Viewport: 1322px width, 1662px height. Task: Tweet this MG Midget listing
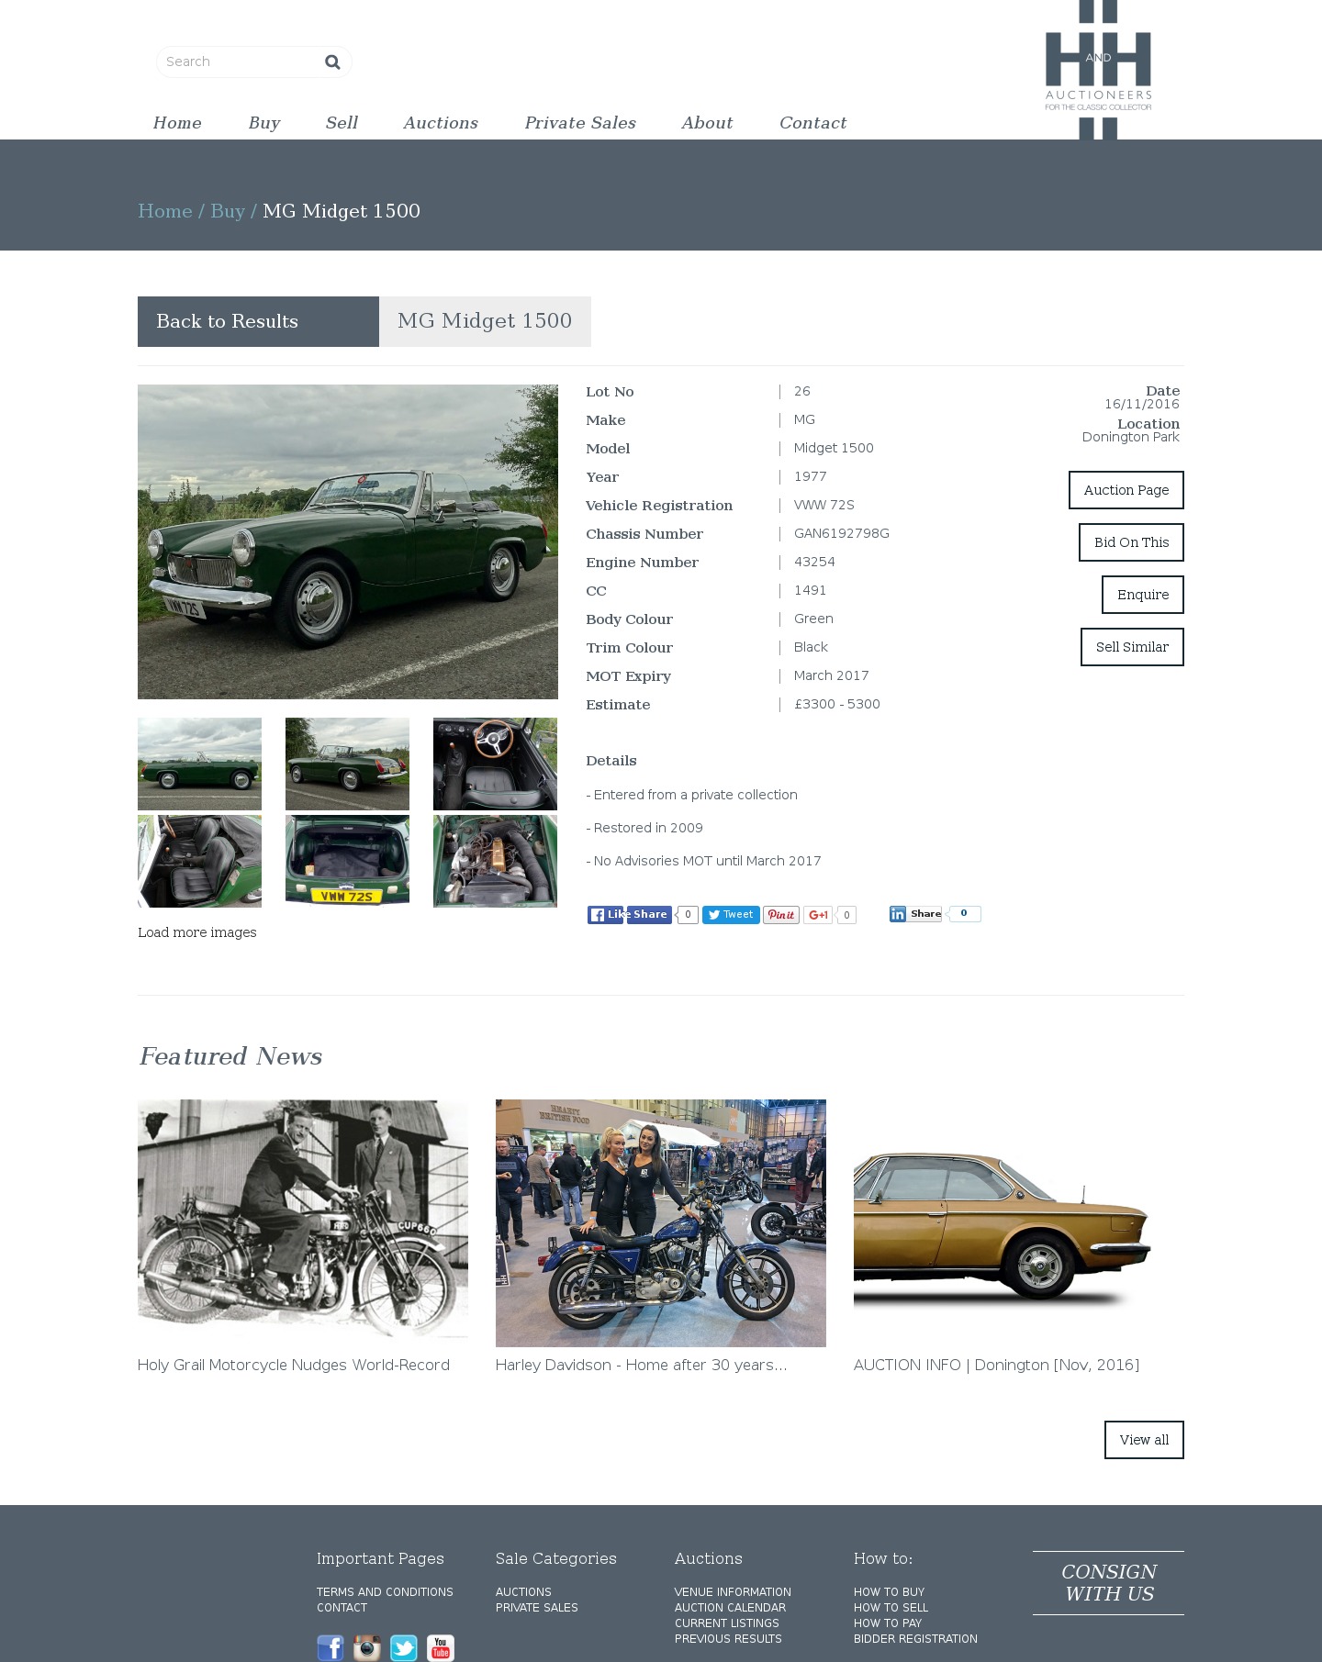coord(731,914)
